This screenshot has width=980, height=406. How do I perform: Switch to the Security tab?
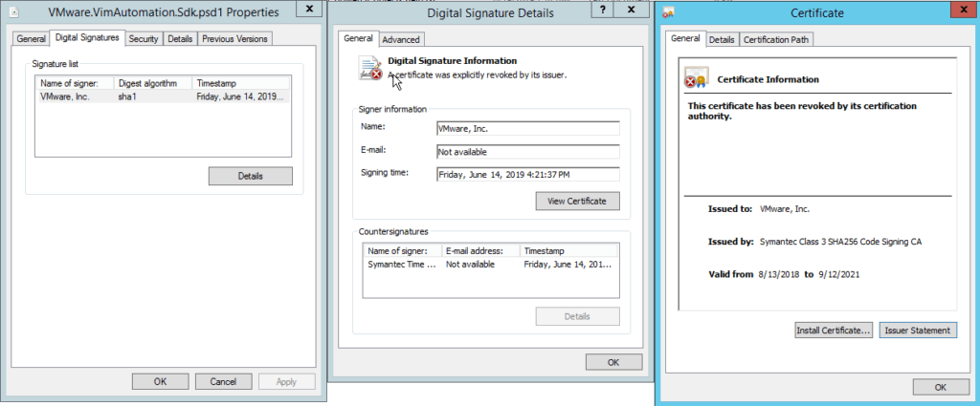[144, 38]
